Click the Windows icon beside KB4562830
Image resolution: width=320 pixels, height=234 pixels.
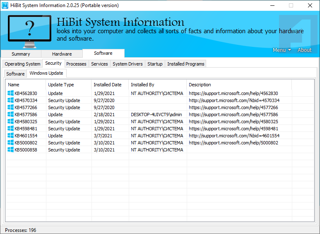tap(11, 93)
